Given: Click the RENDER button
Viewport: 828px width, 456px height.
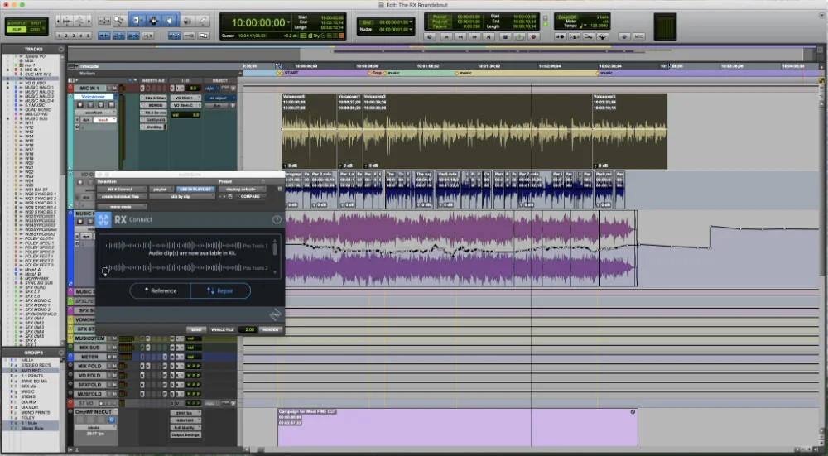Looking at the screenshot, I should click(x=271, y=329).
